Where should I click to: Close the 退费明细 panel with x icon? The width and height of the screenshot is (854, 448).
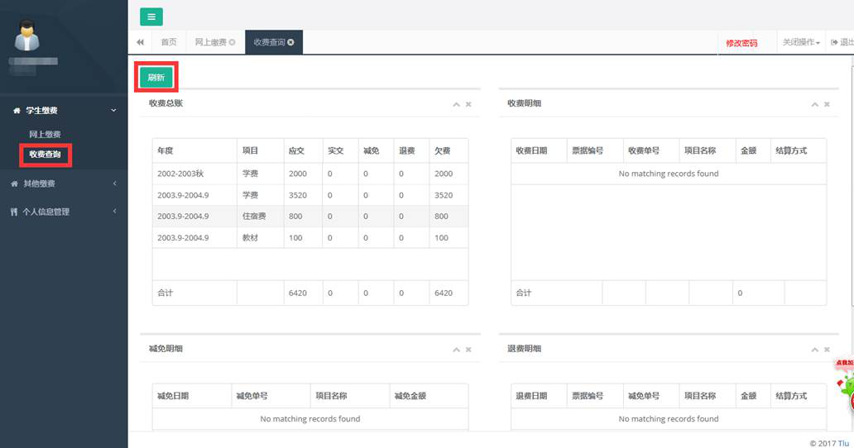point(828,350)
